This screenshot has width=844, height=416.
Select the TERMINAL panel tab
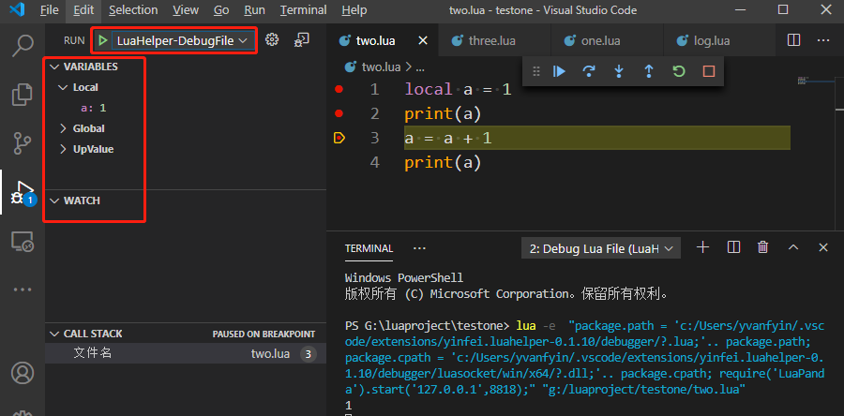[x=369, y=248]
